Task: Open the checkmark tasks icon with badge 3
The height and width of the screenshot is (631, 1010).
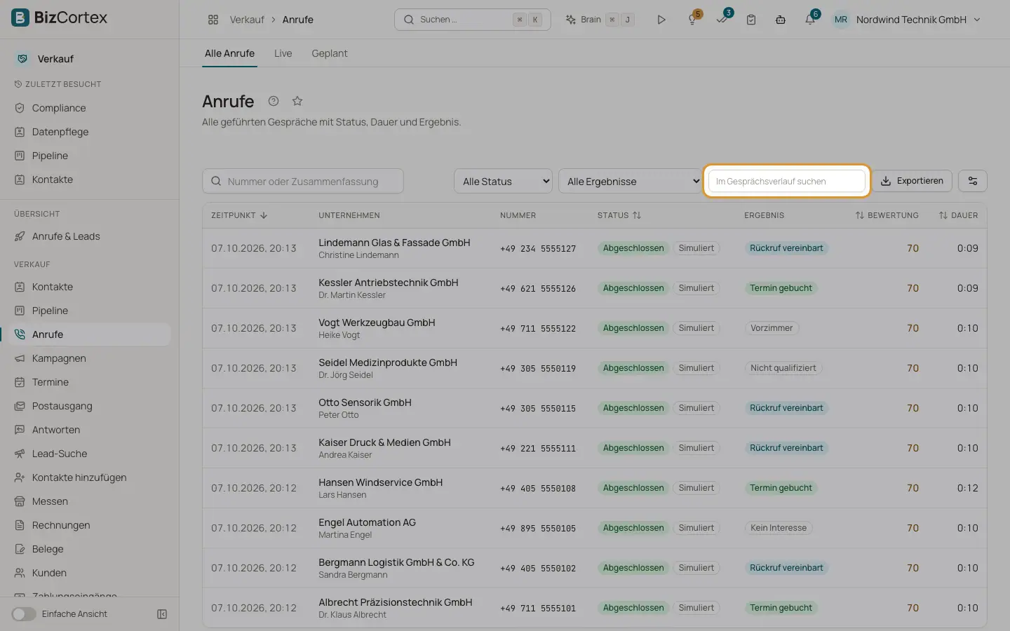Action: (x=722, y=20)
